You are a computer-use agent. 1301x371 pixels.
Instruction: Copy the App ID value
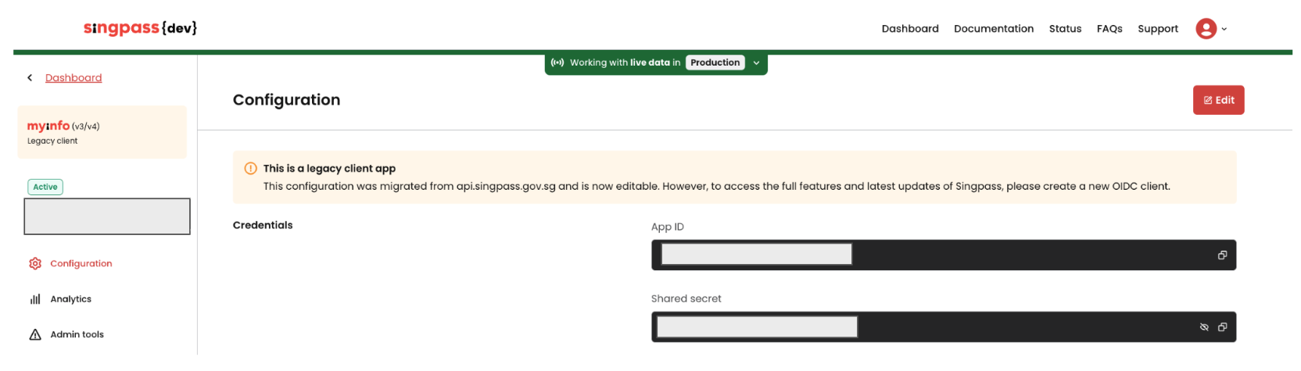coord(1222,255)
